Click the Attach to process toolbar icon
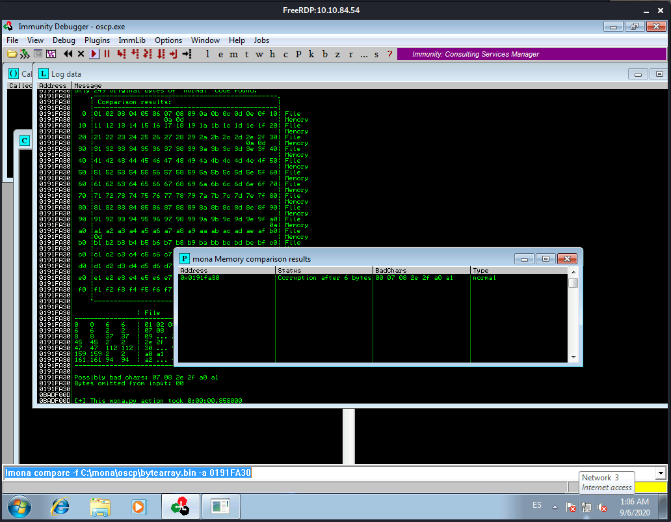 (x=25, y=54)
